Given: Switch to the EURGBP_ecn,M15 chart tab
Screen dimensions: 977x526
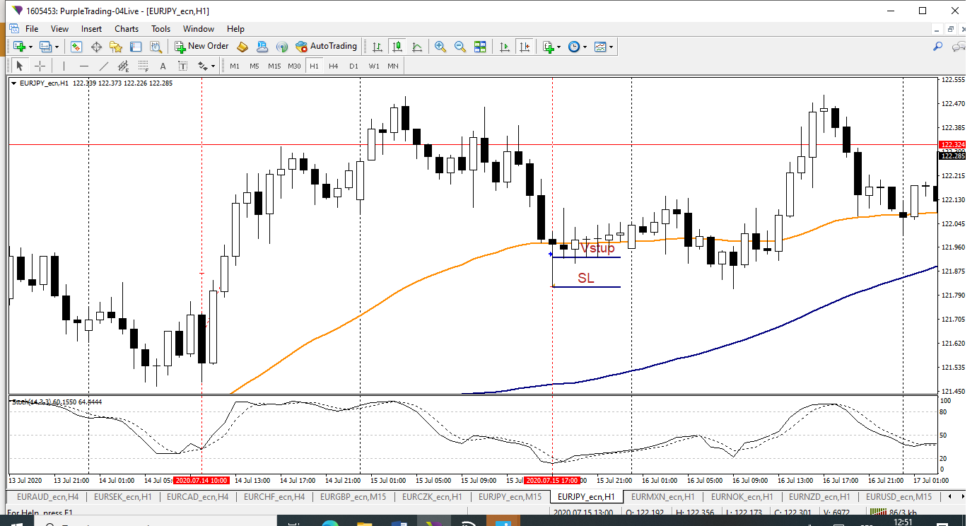Looking at the screenshot, I should click(352, 496).
